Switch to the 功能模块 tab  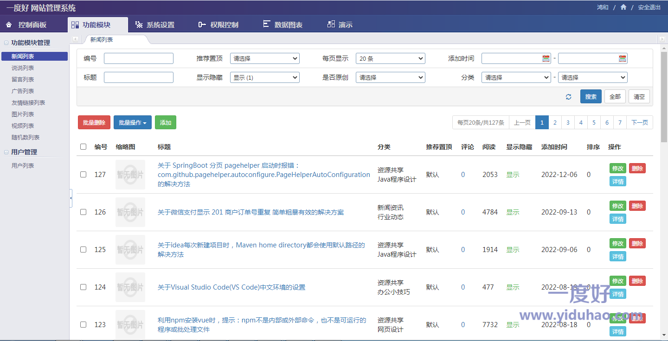pyautogui.click(x=97, y=25)
